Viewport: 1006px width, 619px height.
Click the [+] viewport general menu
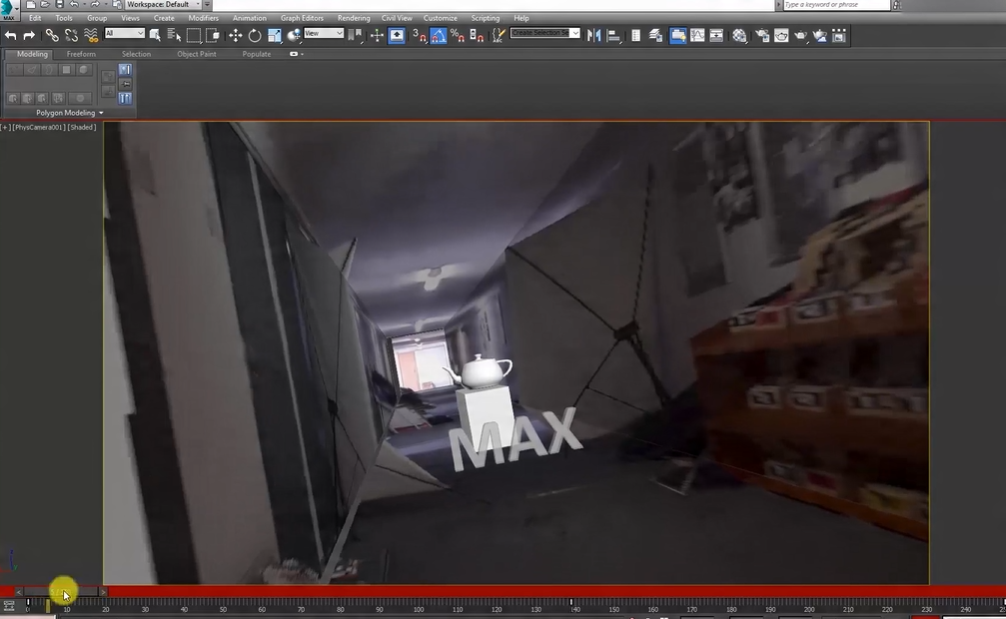[x=6, y=127]
